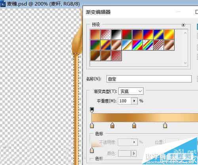Click the name field containing 自定
198x165 pixels.
pos(149,79)
